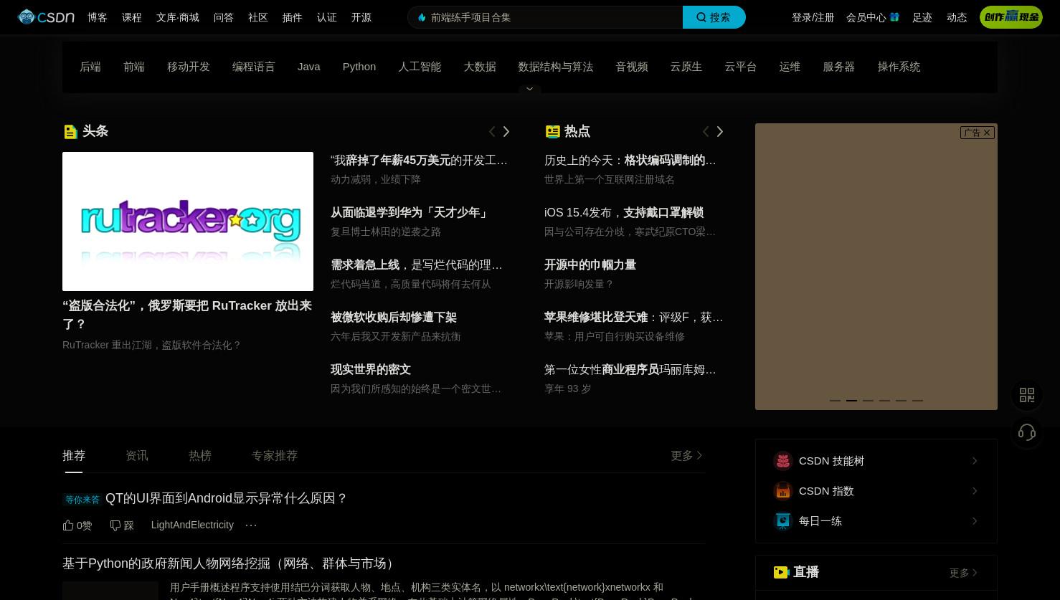Image resolution: width=1060 pixels, height=600 pixels.
Task: Open 插件 in top navigation
Action: (293, 17)
